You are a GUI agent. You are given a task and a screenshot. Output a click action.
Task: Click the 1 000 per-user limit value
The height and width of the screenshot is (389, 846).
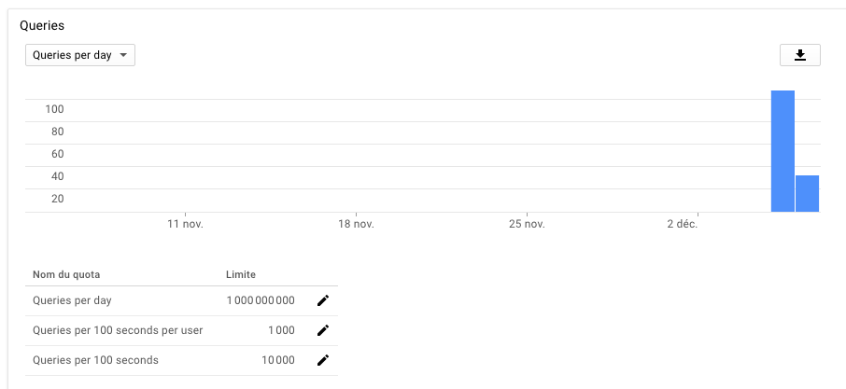tap(281, 330)
